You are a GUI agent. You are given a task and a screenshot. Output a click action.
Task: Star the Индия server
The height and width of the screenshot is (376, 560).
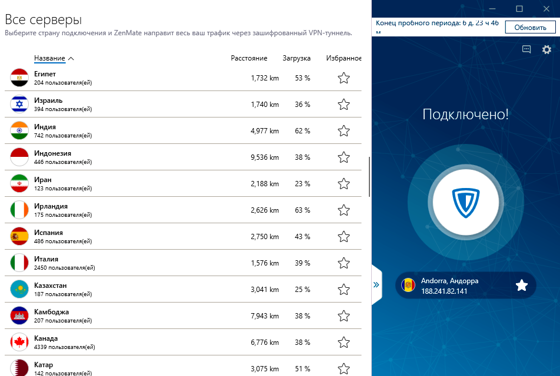[344, 130]
